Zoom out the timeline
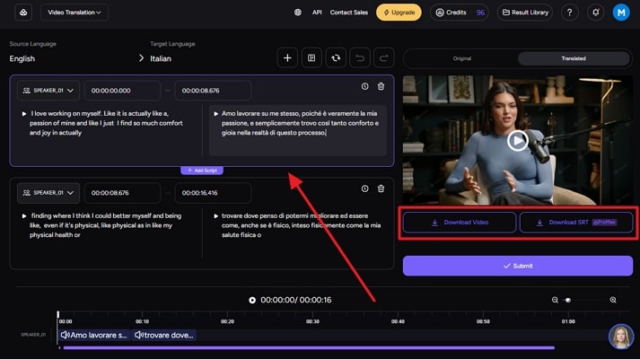Viewport: 640px width, 359px height. click(x=555, y=300)
